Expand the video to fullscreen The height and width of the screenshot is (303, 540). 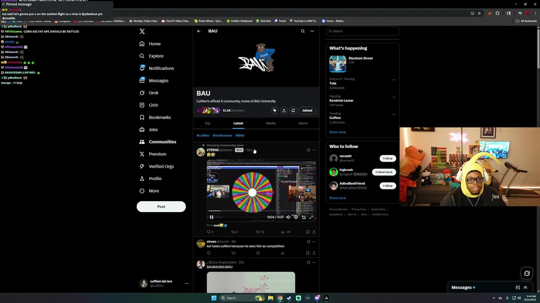click(311, 217)
